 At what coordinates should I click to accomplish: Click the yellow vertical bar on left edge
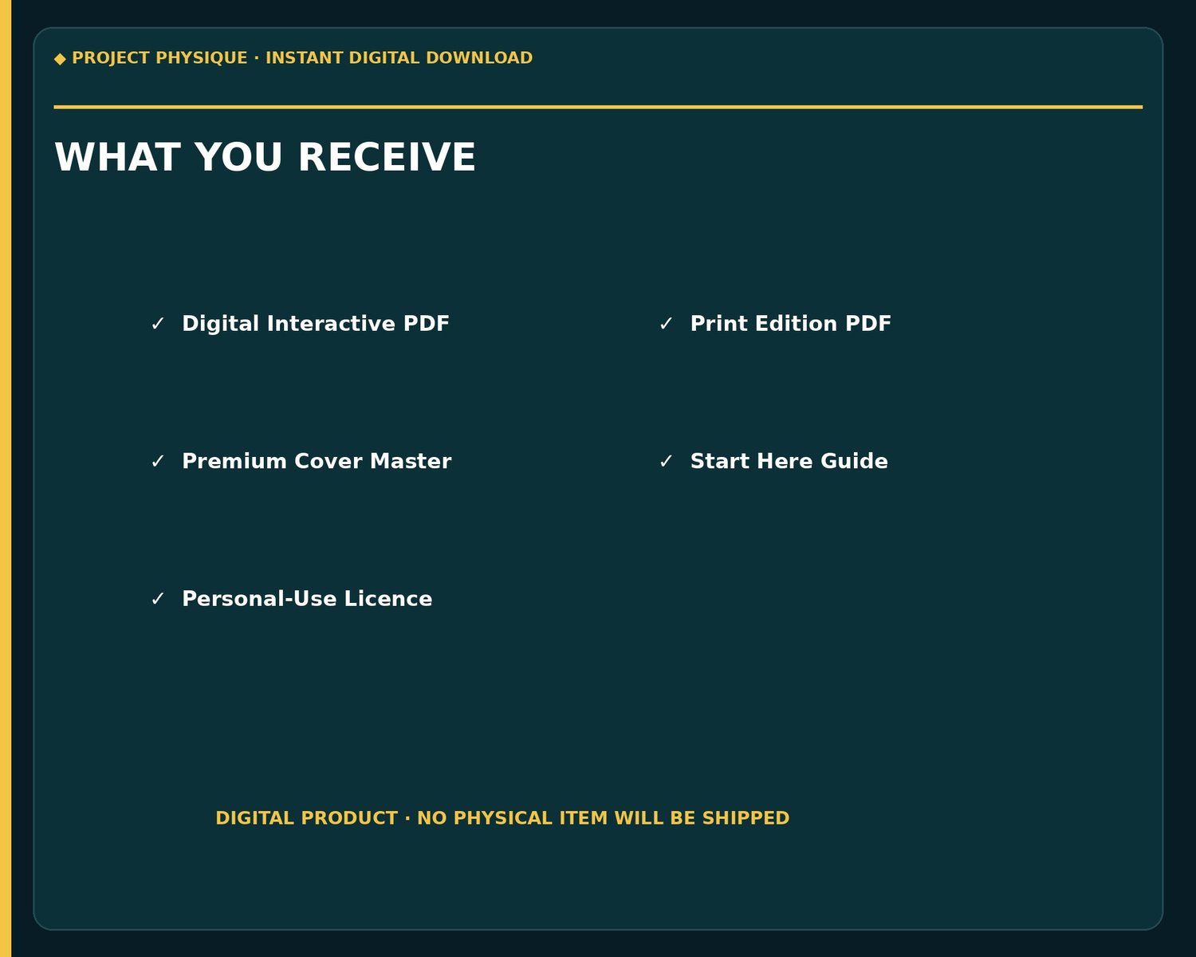(x=6, y=478)
